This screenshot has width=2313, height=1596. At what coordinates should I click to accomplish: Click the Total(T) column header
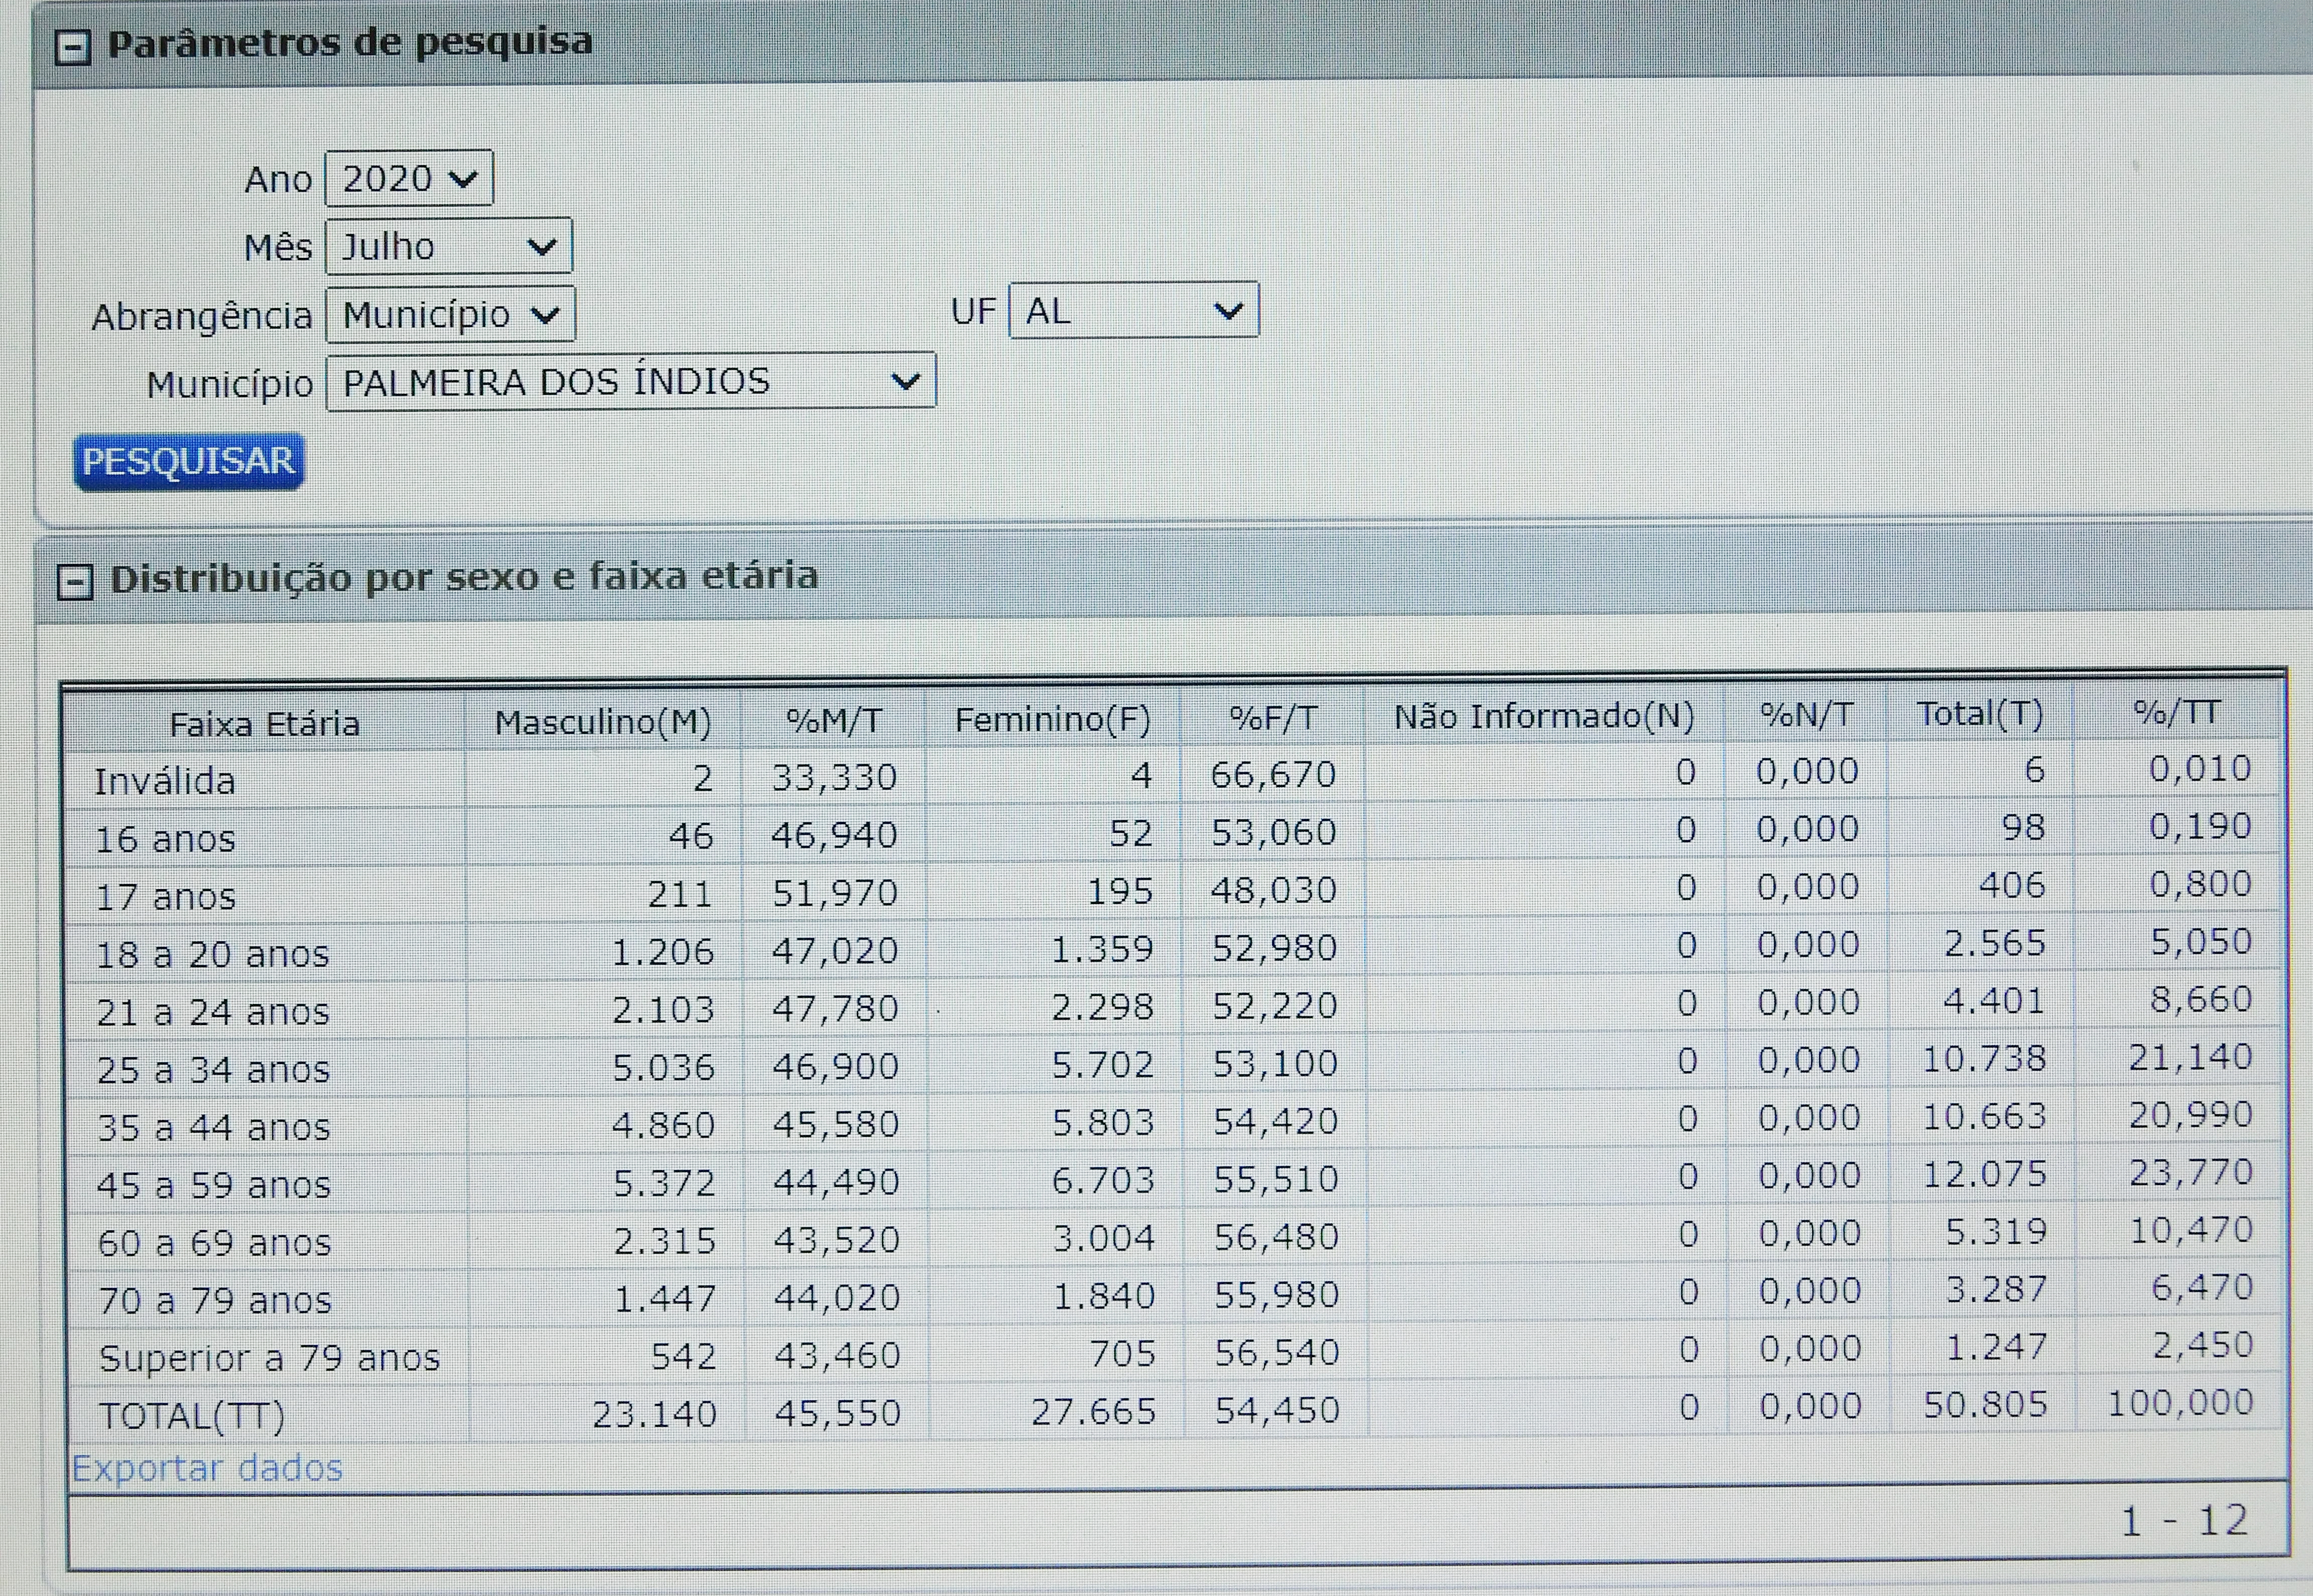[1980, 713]
